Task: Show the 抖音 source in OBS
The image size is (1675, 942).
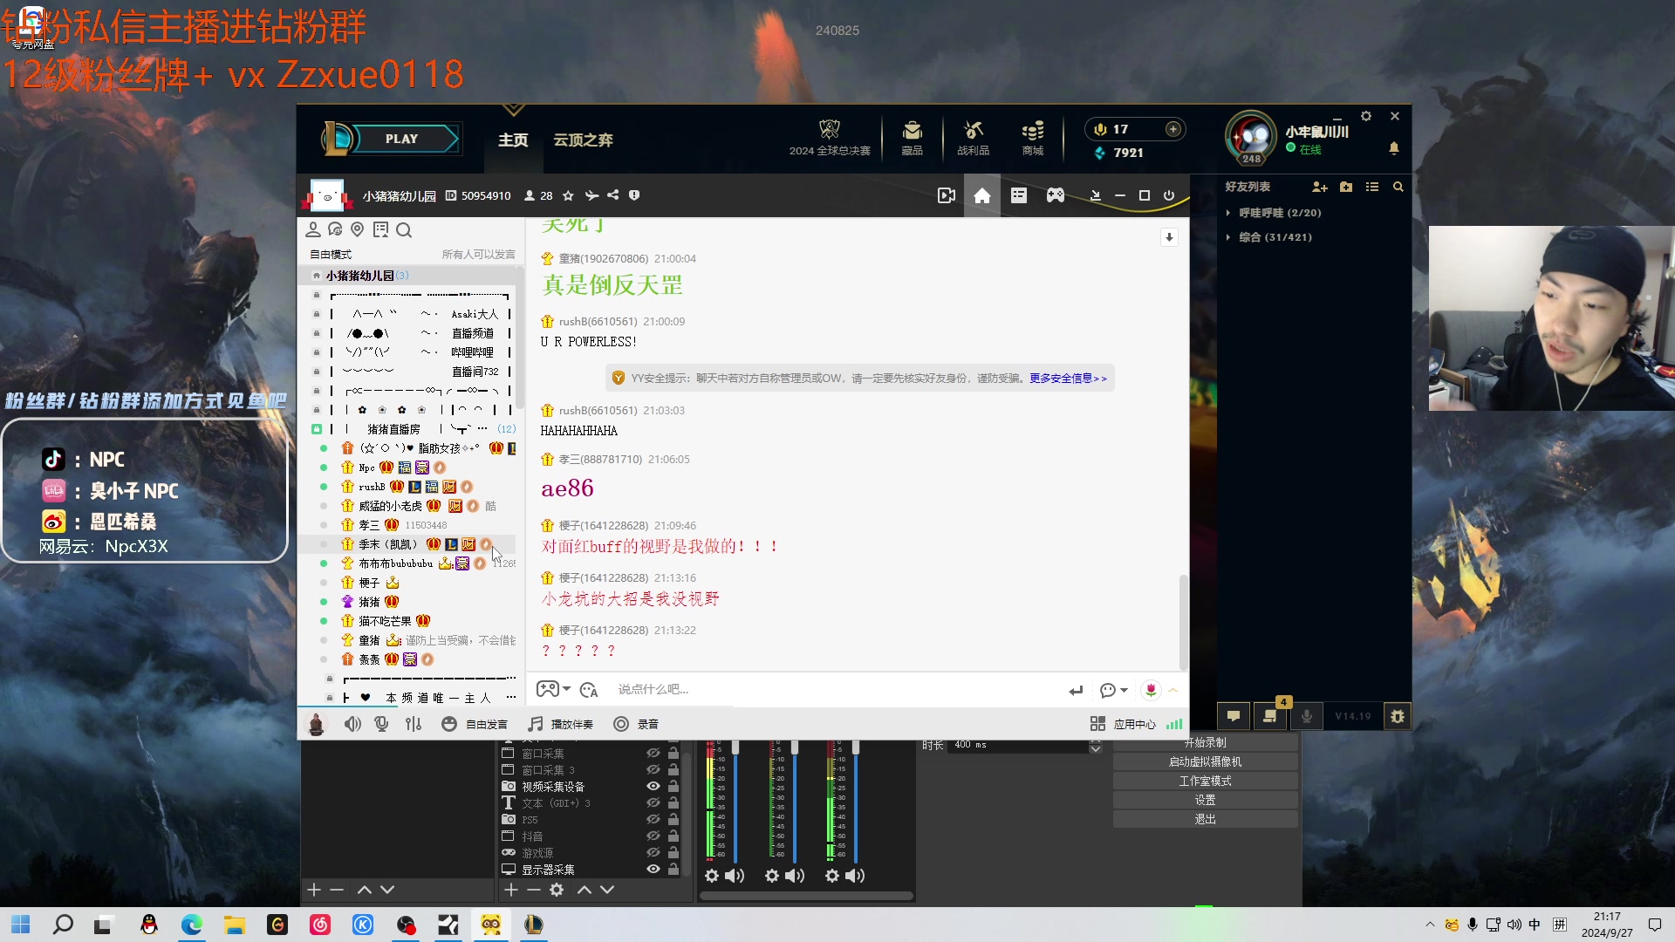Action: tap(653, 836)
